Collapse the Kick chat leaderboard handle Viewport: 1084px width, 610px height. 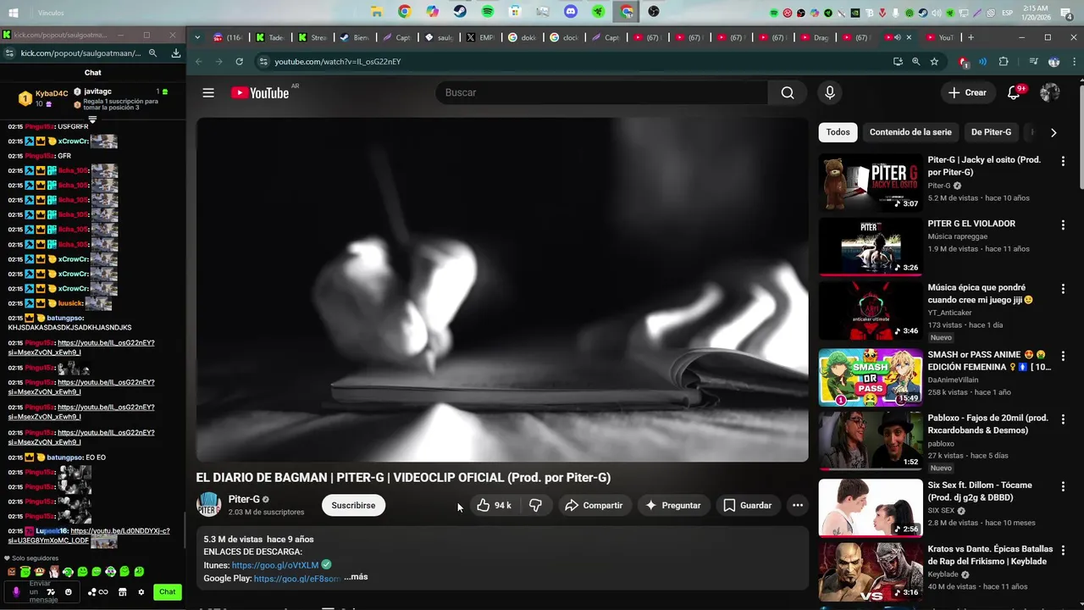pos(92,119)
